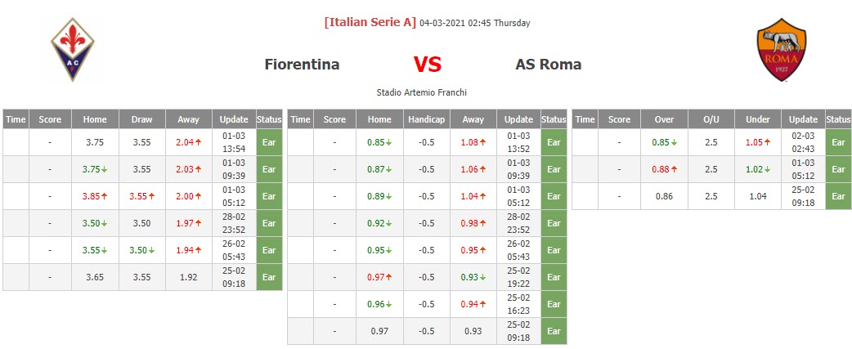Click the Ear status for 25-02 16:23 update

(554, 304)
